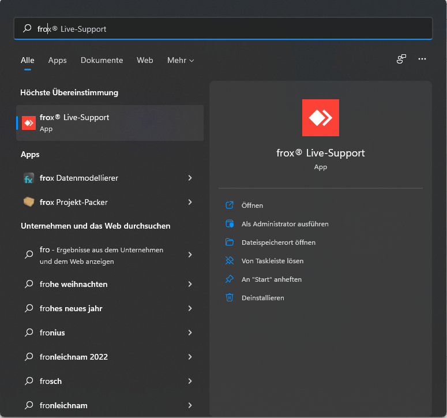Viewport: 447px width, 418px height.
Task: Expand frox Projekt-Packer options chevron
Action: point(190,202)
